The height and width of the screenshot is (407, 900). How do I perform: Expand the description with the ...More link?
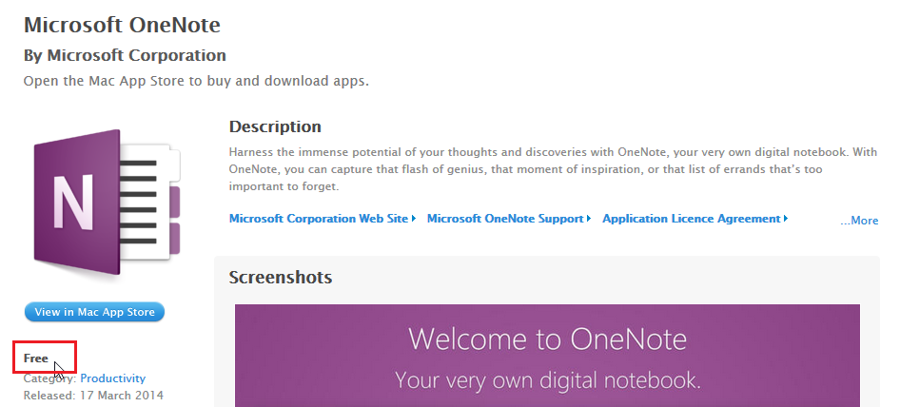(859, 221)
